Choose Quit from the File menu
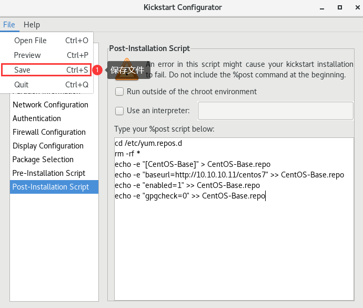 [x=46, y=85]
